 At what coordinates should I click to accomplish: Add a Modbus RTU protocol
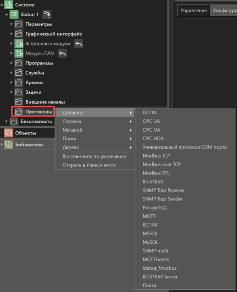click(185, 173)
